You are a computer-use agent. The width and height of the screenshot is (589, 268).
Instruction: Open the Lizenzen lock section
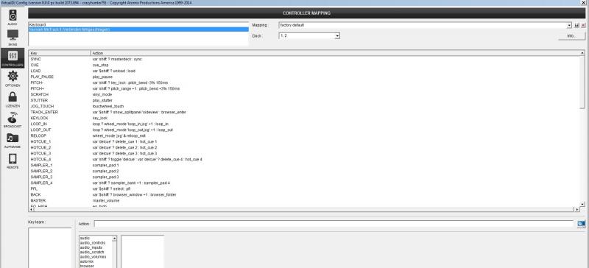[x=13, y=99]
